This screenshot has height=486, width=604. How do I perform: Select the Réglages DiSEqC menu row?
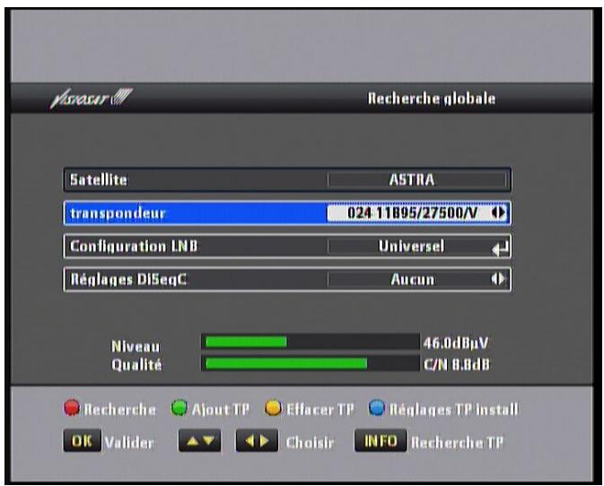pos(287,280)
